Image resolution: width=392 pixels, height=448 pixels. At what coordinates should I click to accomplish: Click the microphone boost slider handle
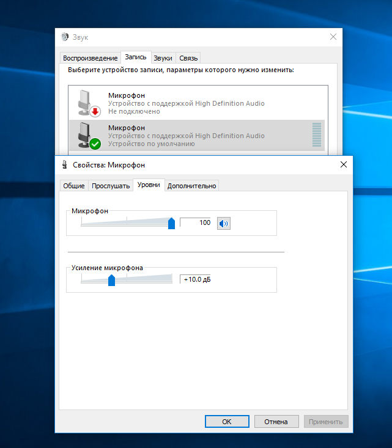[111, 280]
